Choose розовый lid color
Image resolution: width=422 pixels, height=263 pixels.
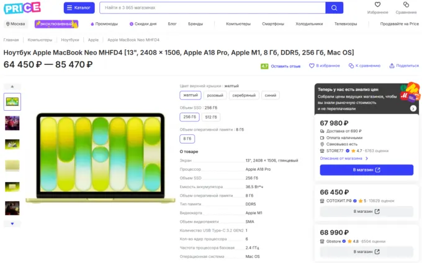click(215, 95)
